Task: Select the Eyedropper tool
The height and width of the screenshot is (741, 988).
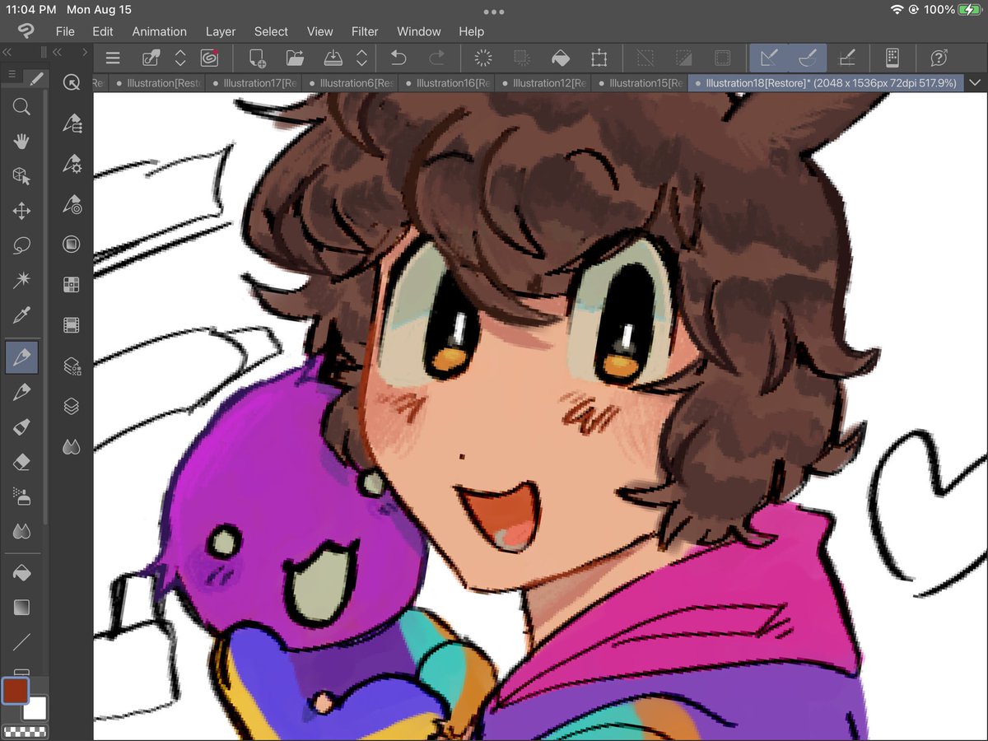Action: (x=21, y=315)
